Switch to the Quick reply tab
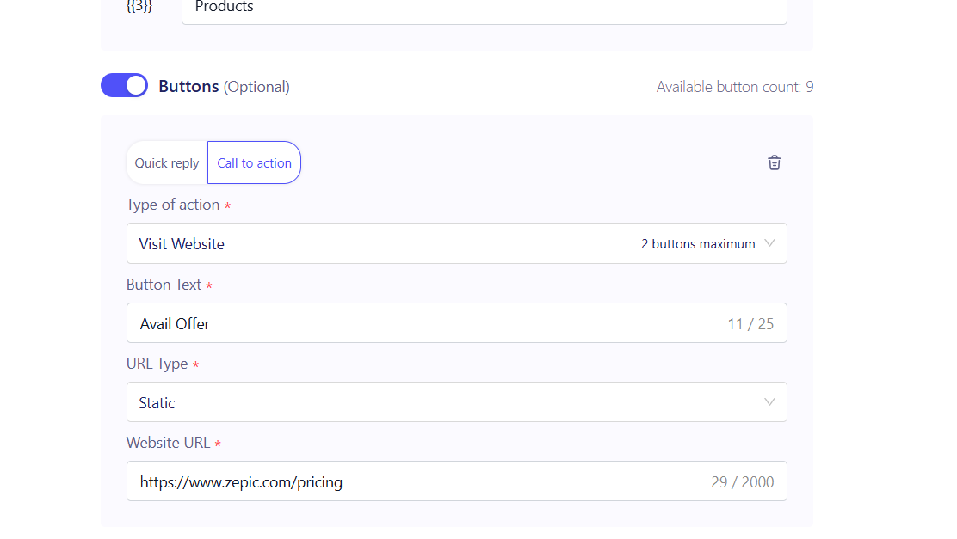957x539 pixels. coord(167,163)
